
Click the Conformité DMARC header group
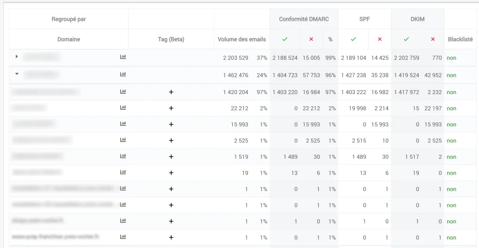coord(304,19)
